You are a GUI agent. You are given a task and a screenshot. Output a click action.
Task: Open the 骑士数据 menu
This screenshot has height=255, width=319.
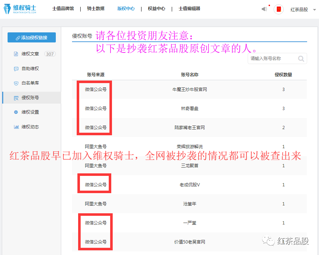(x=96, y=9)
